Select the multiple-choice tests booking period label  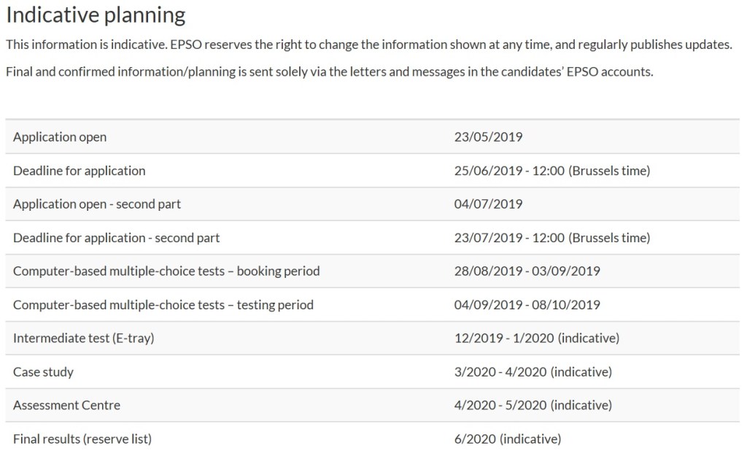[166, 271]
